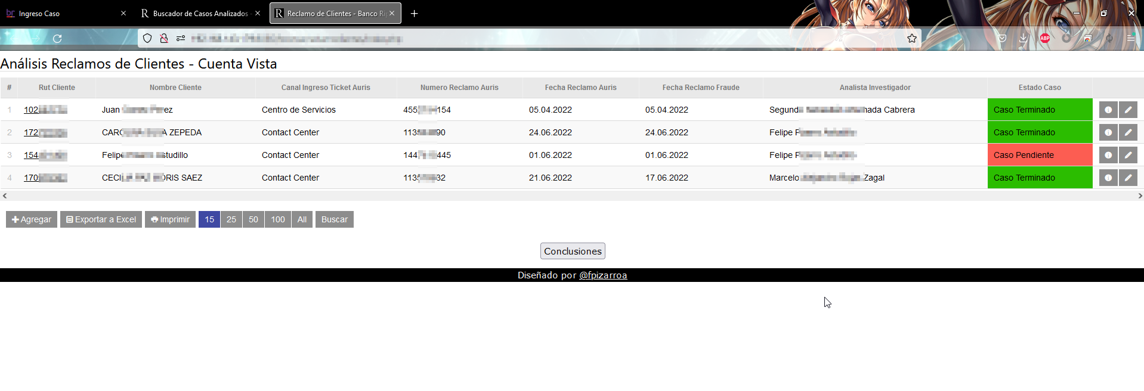
Task: Switch to Buscador de Casos Analizados tab
Action: [x=200, y=13]
